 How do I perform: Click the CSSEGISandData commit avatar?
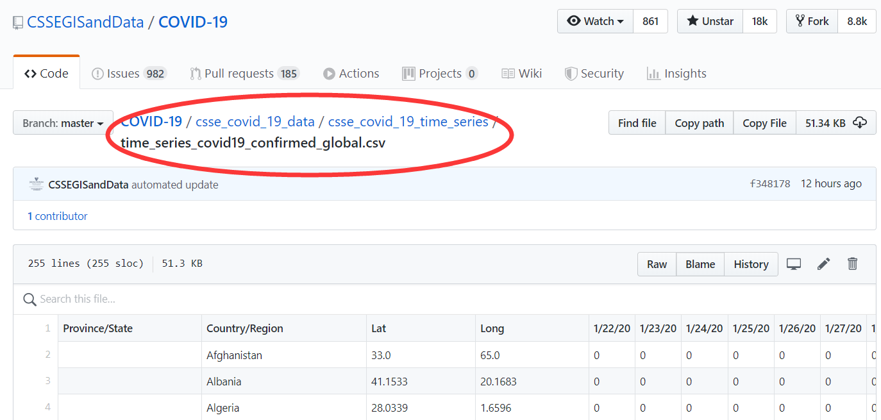(37, 185)
